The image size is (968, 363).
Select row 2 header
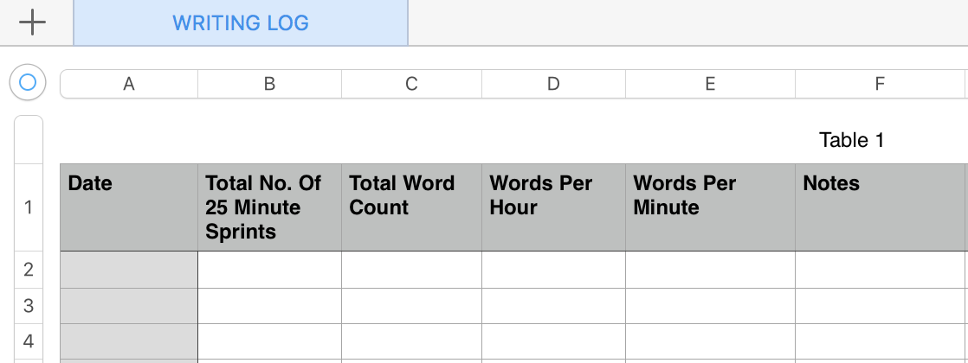29,270
